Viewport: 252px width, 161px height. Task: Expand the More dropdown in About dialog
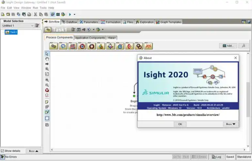click(x=231, y=124)
